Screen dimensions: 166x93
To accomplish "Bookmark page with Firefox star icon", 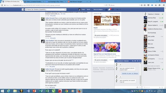I will (x=141, y=5).
